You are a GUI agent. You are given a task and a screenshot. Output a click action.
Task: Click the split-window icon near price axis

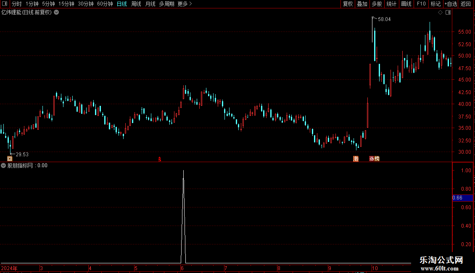448,13
